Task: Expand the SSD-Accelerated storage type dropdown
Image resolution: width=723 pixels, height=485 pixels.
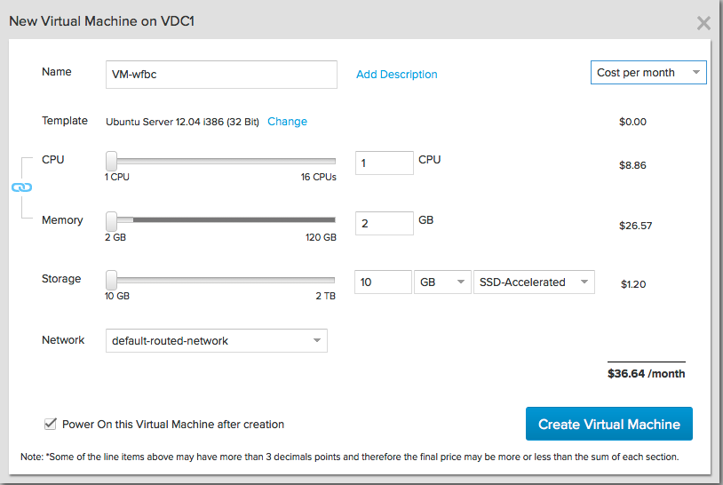Action: (534, 282)
